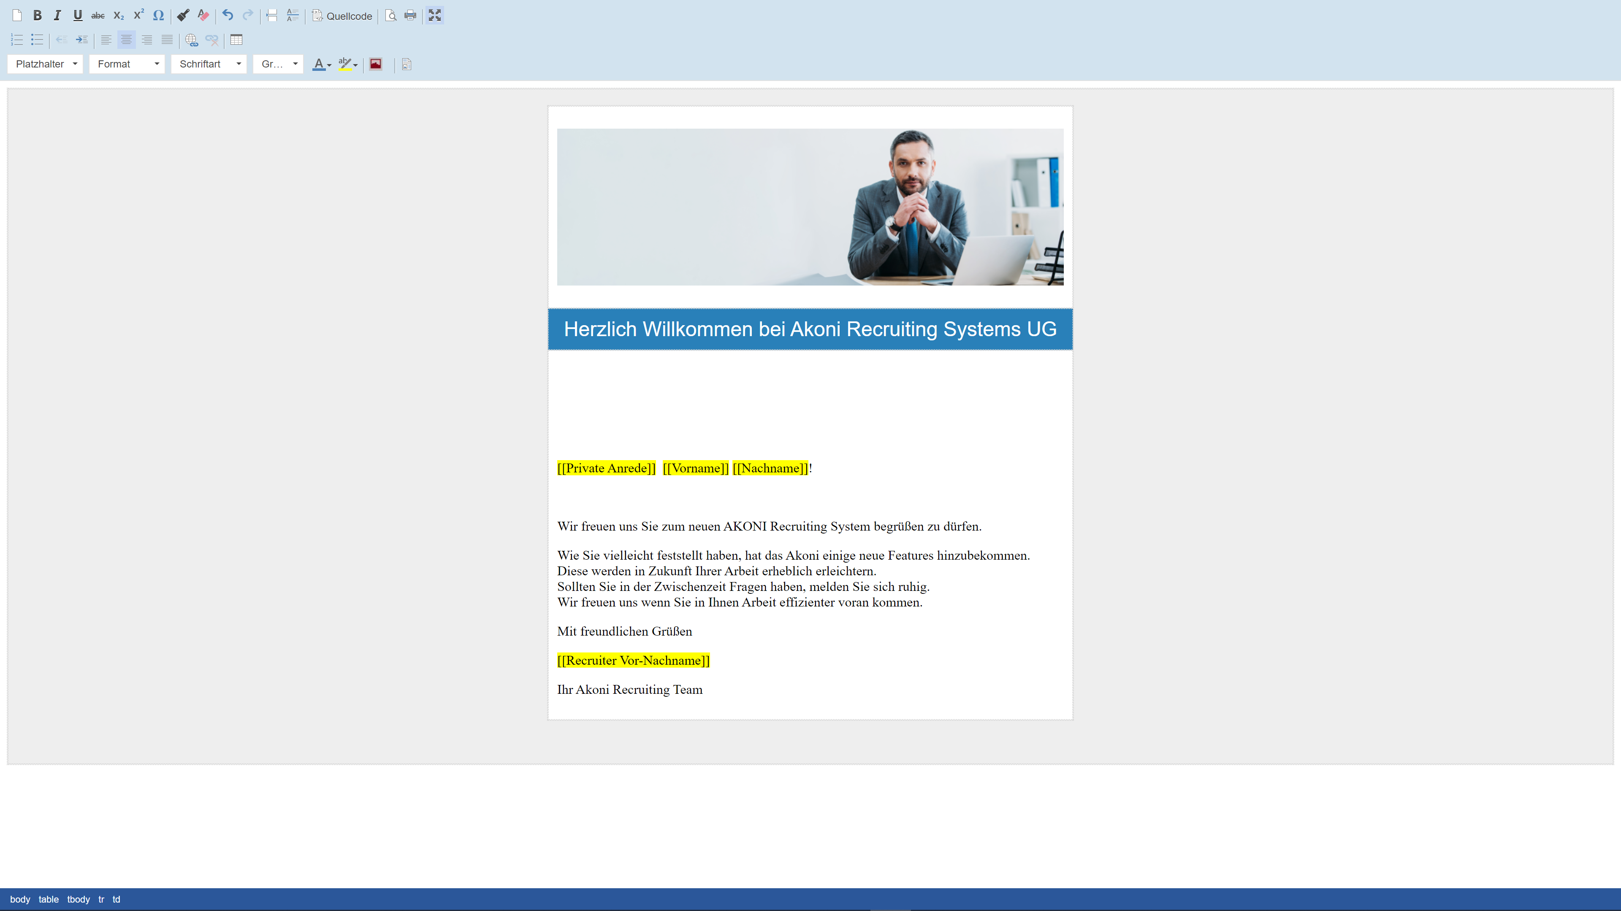1621x911 pixels.
Task: Toggle center alignment
Action: (x=127, y=40)
